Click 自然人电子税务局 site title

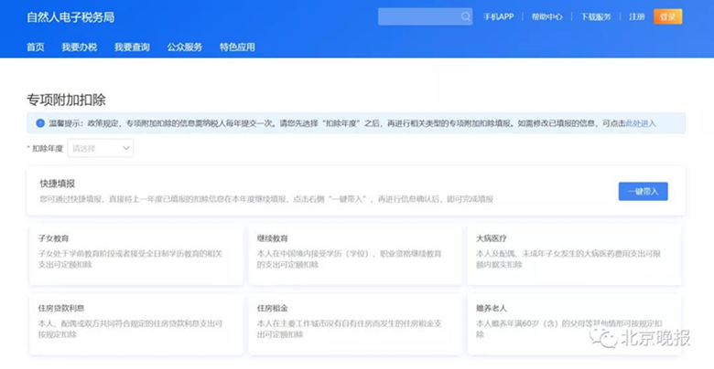pos(70,17)
